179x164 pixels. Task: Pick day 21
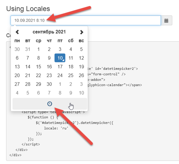pyautogui.click(x=28, y=75)
